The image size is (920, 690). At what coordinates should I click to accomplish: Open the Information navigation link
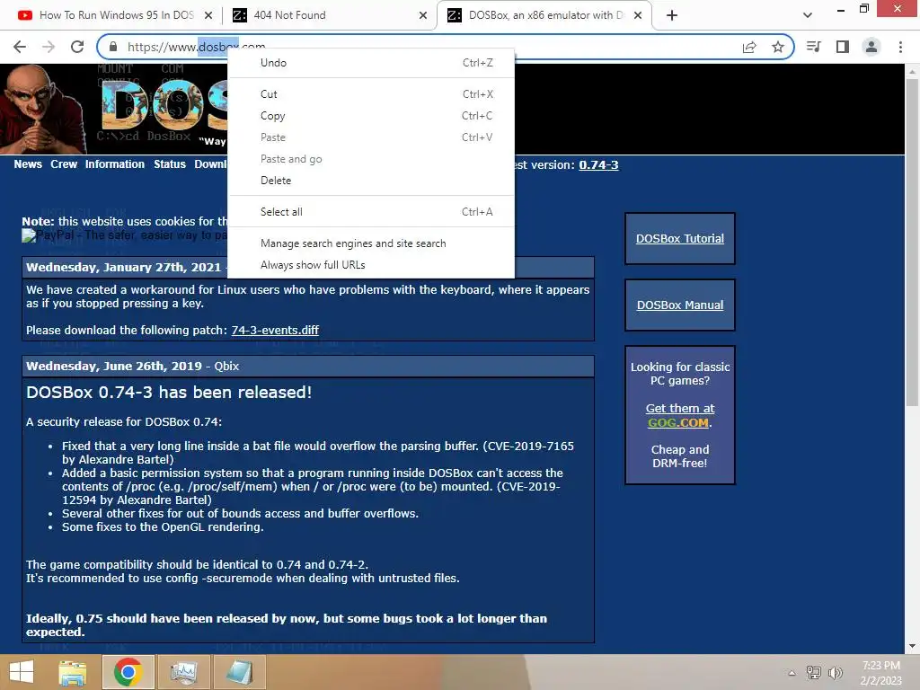[x=114, y=164]
